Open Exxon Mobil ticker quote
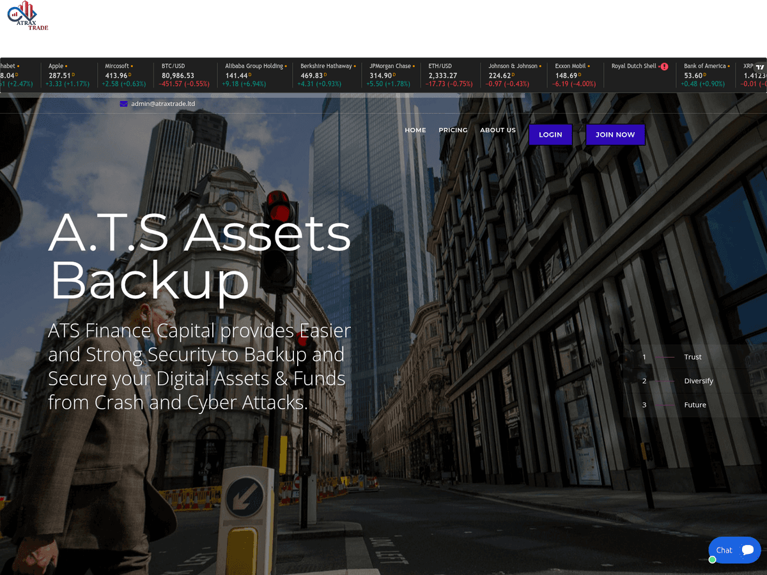 pos(576,75)
